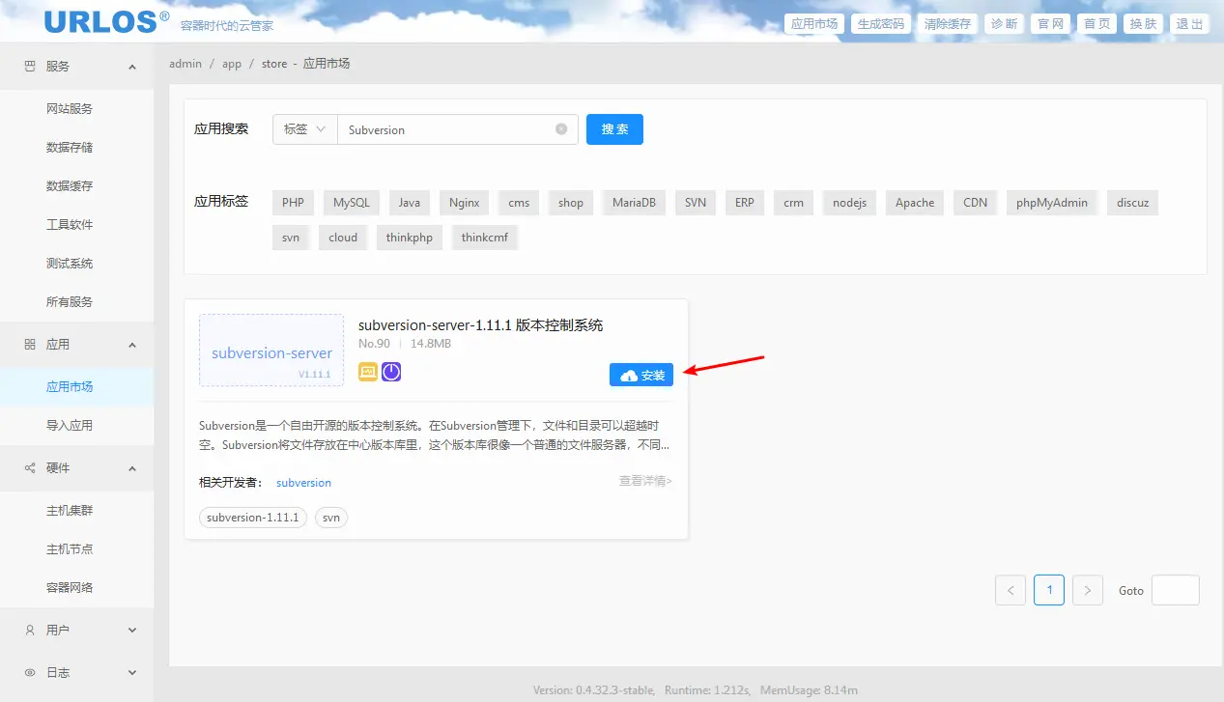The height and width of the screenshot is (702, 1224).
Task: Collapse the 硬件 sidebar section
Action: [132, 468]
